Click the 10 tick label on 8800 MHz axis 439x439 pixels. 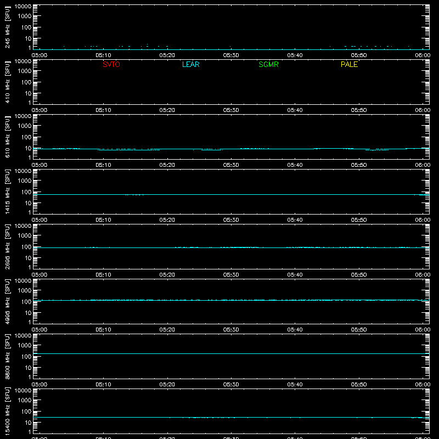pos(28,368)
